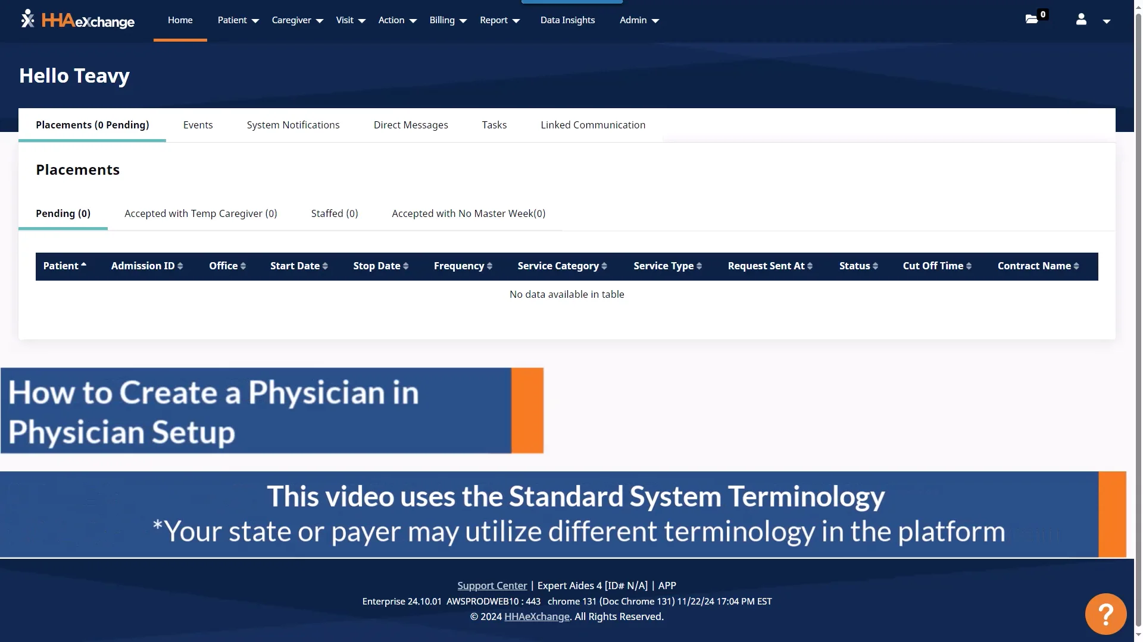Sort the table by Contract Name

tap(1038, 266)
